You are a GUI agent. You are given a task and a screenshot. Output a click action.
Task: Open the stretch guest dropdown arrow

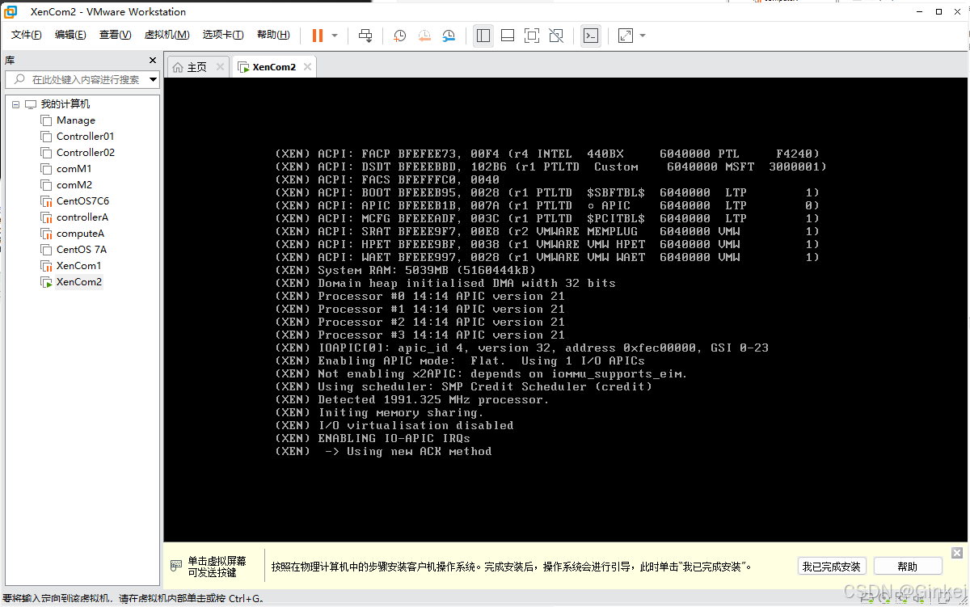coord(643,36)
